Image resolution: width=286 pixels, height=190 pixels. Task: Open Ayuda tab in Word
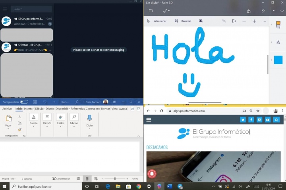(123, 109)
